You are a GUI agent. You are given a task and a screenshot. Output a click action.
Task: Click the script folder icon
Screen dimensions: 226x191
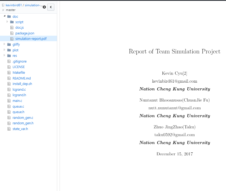coord(12,22)
